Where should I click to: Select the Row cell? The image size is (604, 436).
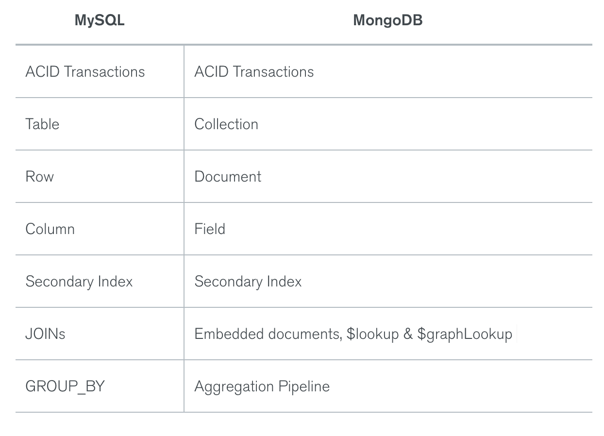pos(39,177)
